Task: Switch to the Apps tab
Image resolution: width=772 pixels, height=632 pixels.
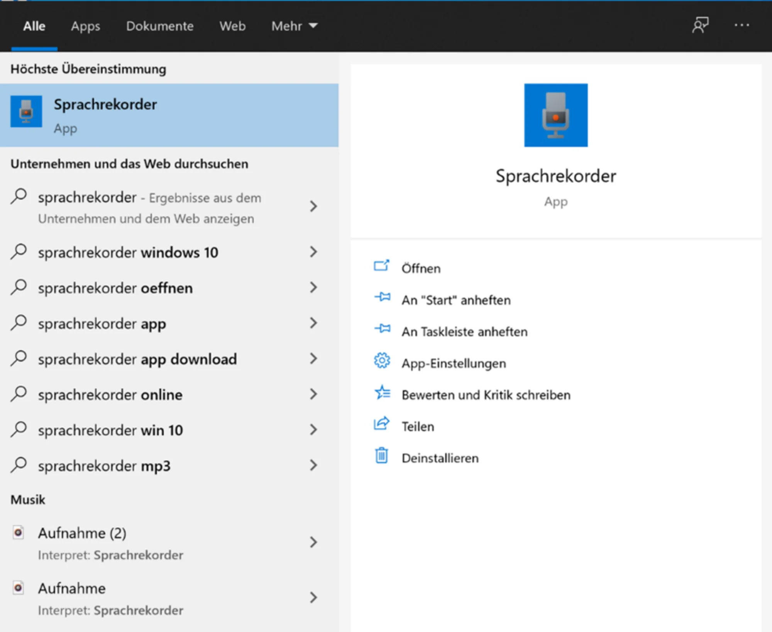Action: [x=85, y=26]
